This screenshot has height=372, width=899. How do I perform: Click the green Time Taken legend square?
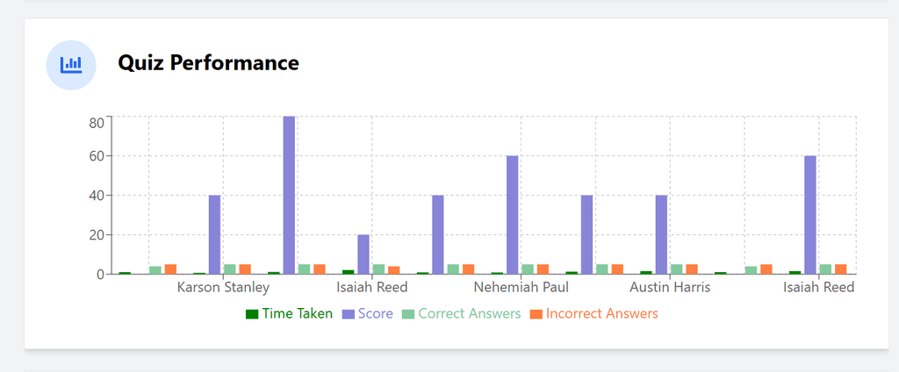252,314
